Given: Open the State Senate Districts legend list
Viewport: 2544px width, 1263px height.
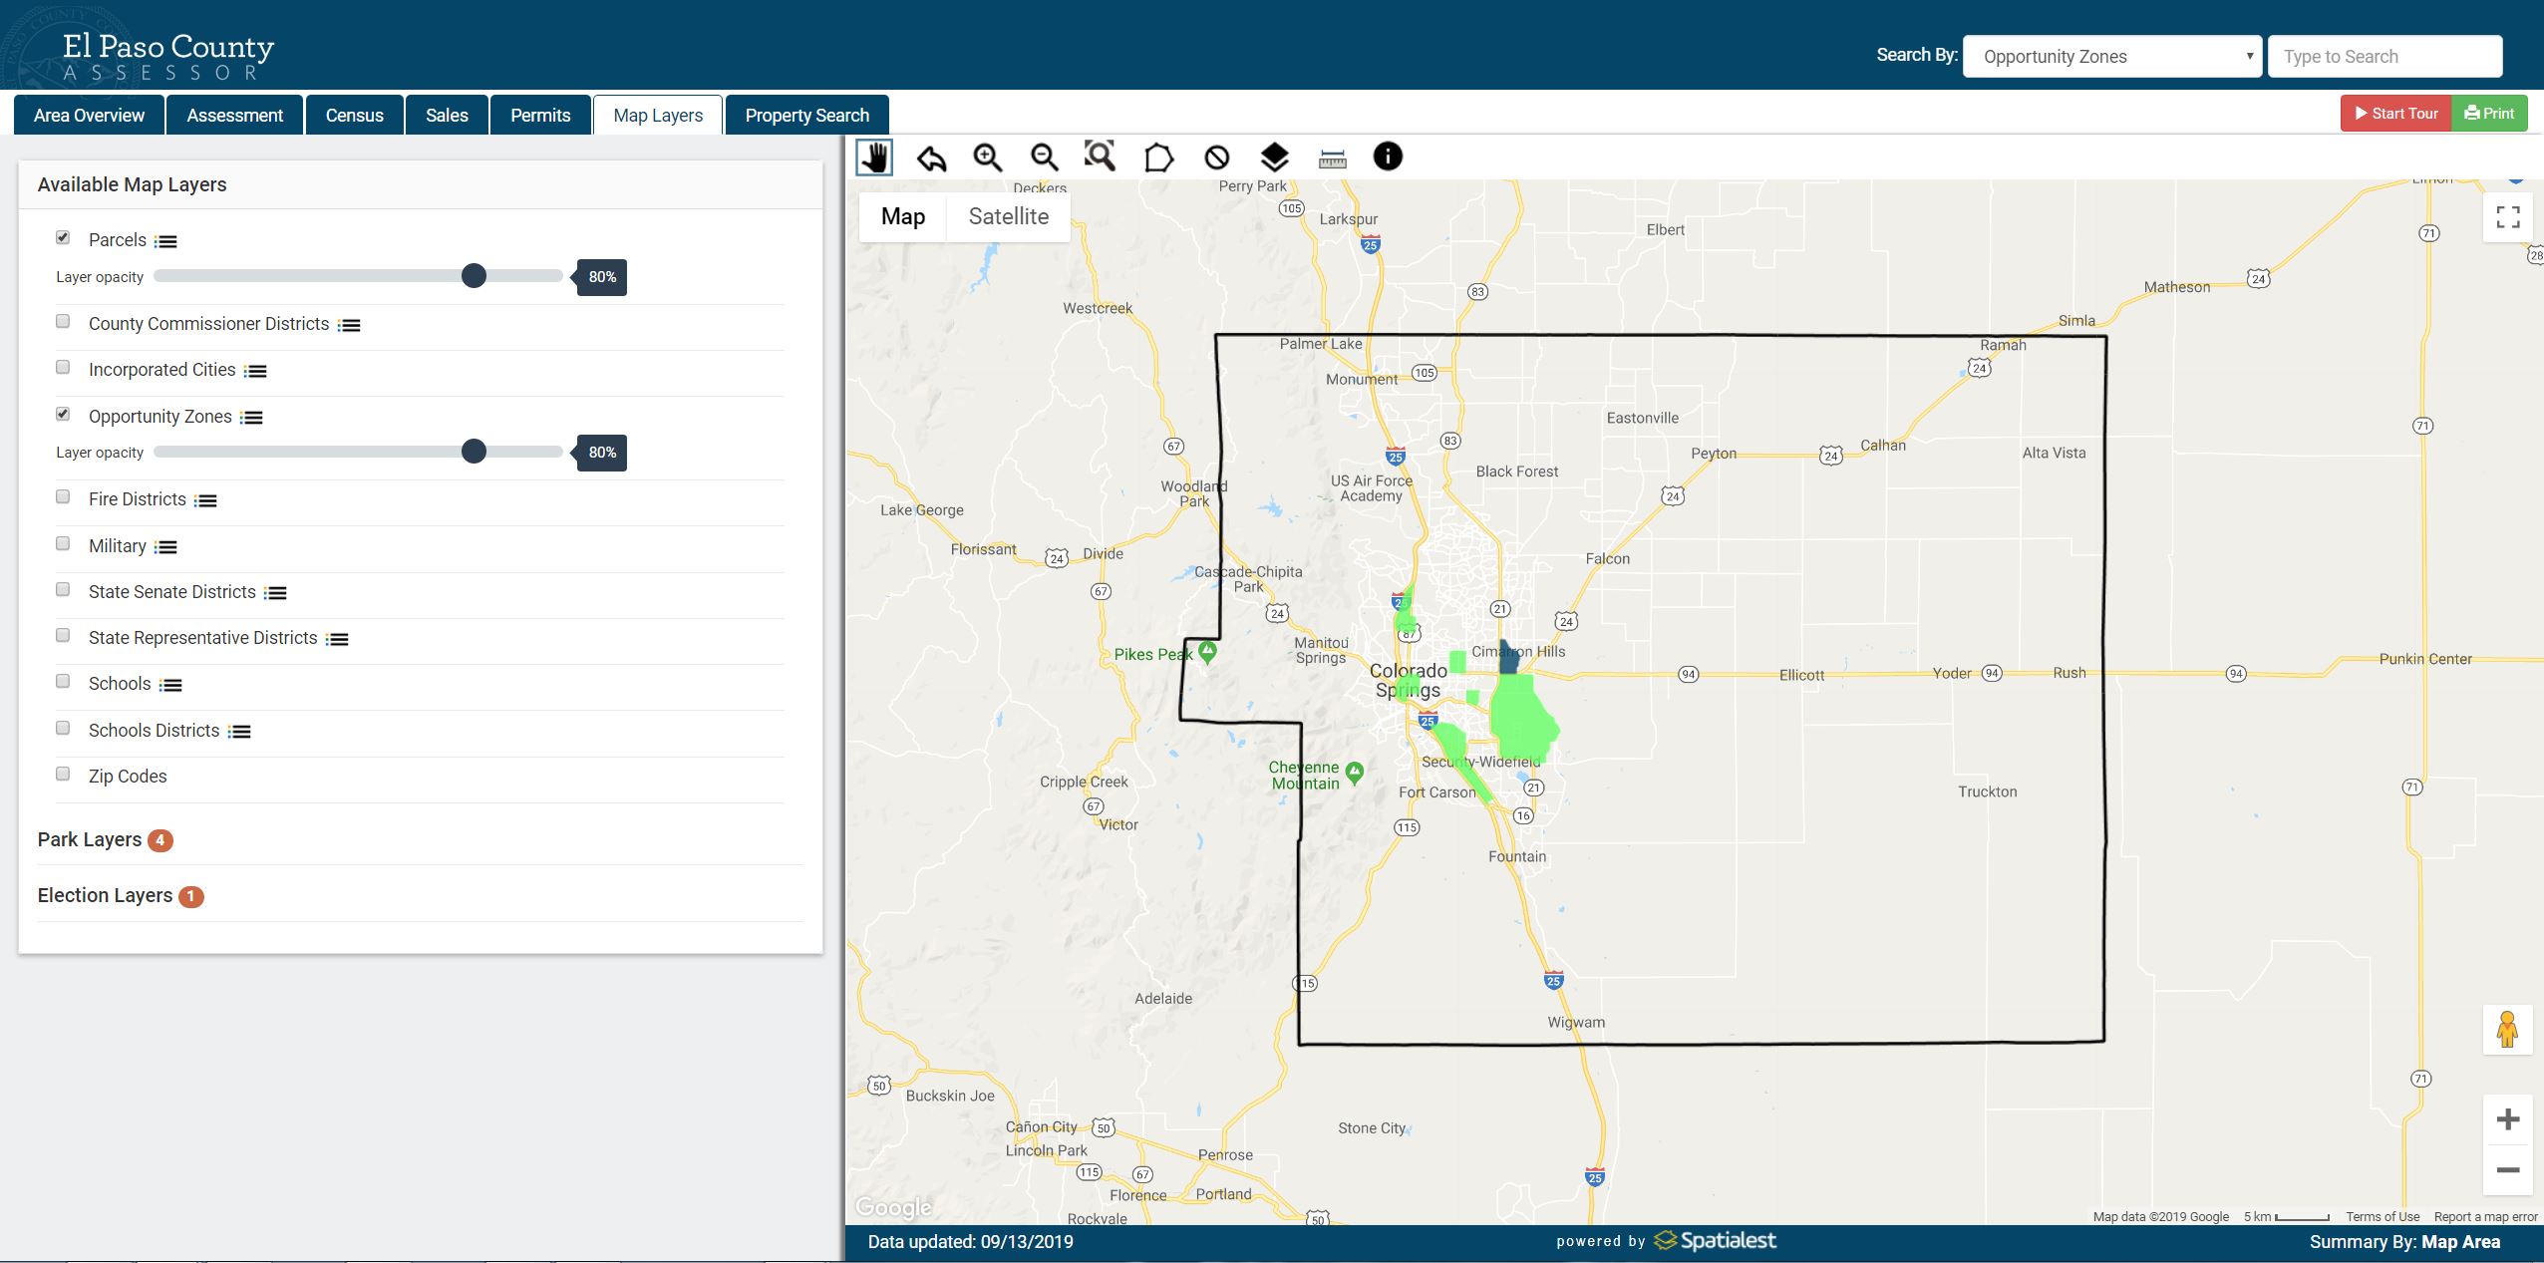Looking at the screenshot, I should tap(275, 593).
